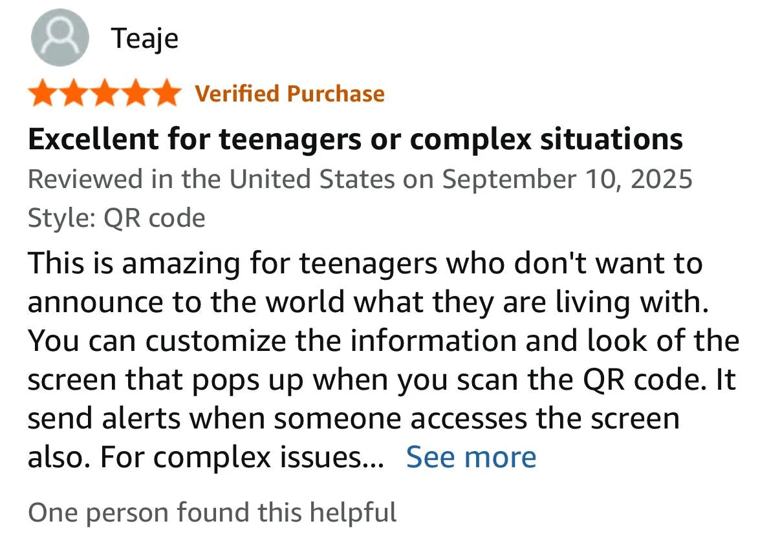This screenshot has height=539, width=780.
Task: Open reviewer Teaje's profile name
Action: [145, 39]
